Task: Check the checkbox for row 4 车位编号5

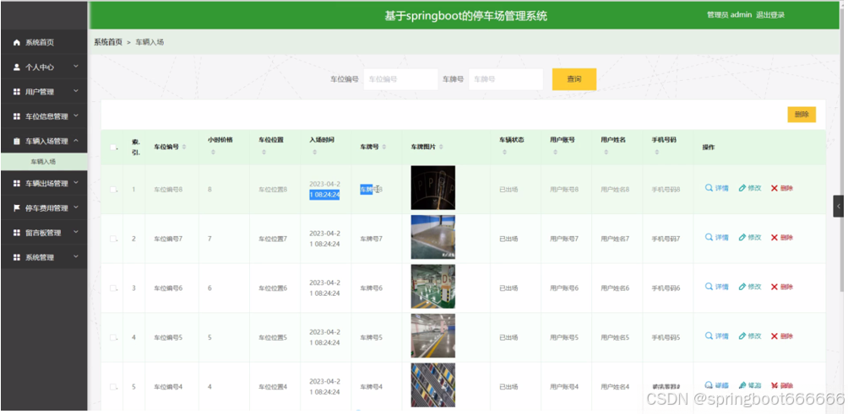Action: [x=113, y=337]
